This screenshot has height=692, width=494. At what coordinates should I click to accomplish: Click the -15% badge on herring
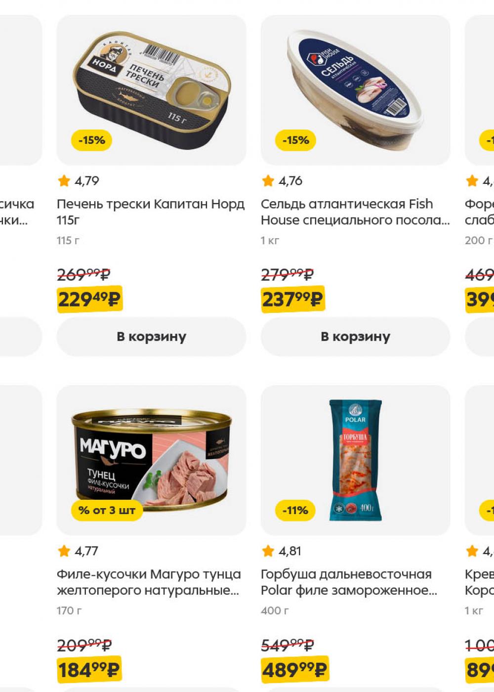pyautogui.click(x=296, y=140)
